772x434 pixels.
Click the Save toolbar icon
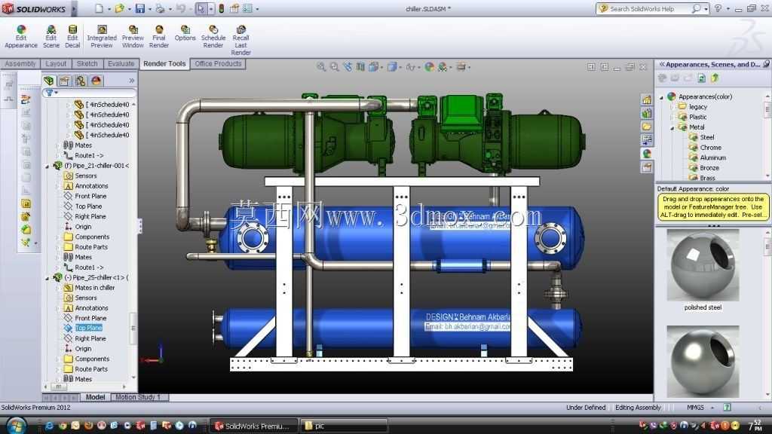pos(140,8)
